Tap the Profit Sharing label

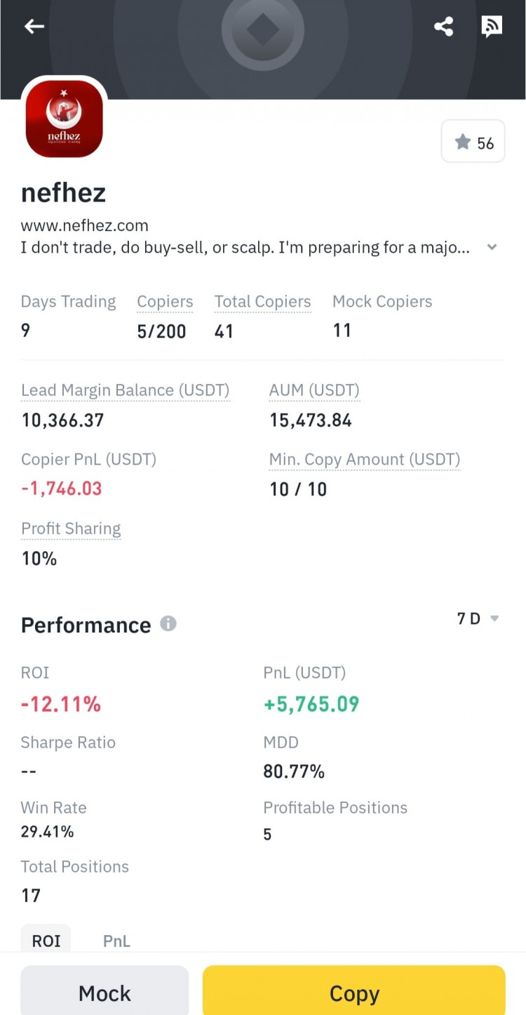point(71,529)
